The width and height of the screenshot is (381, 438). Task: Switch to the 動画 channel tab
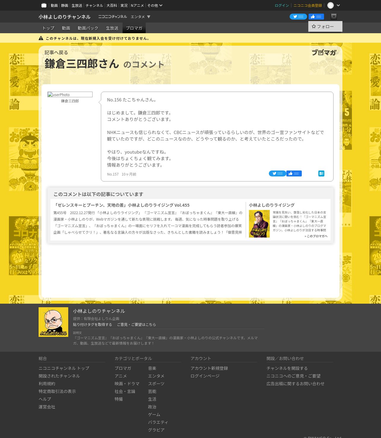tap(66, 28)
